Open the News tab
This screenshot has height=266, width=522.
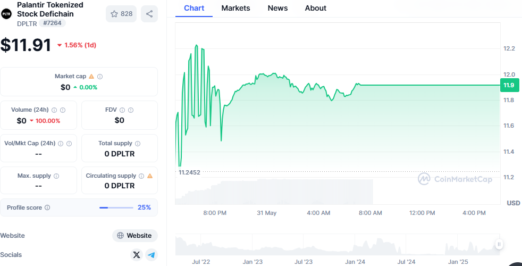click(277, 8)
